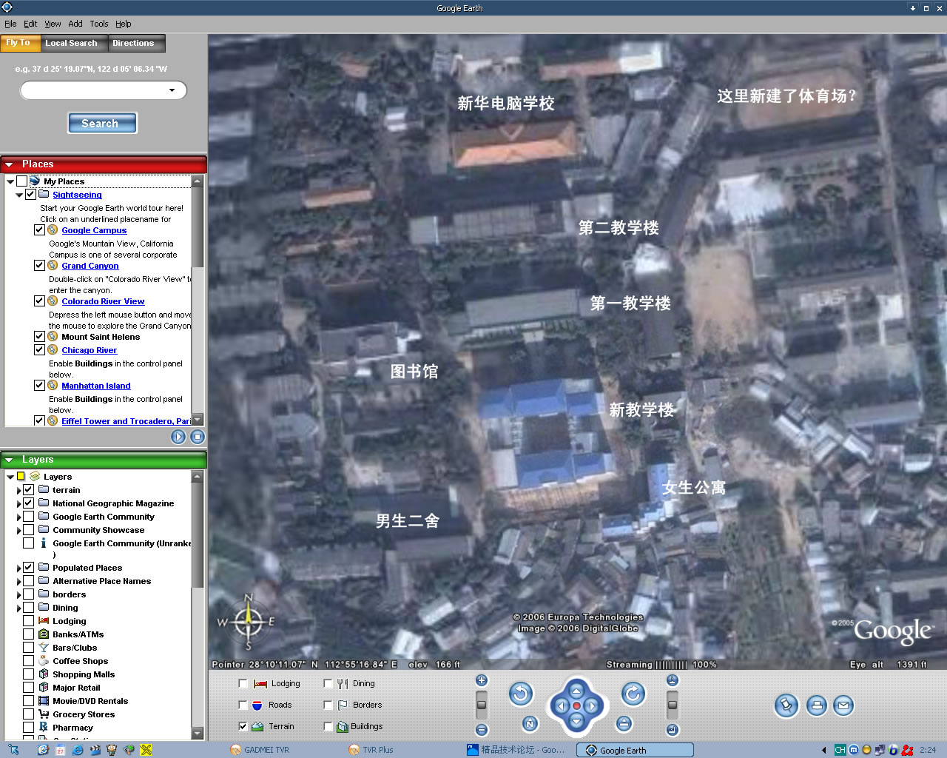
Task: Click the Print icon button
Action: point(816,705)
